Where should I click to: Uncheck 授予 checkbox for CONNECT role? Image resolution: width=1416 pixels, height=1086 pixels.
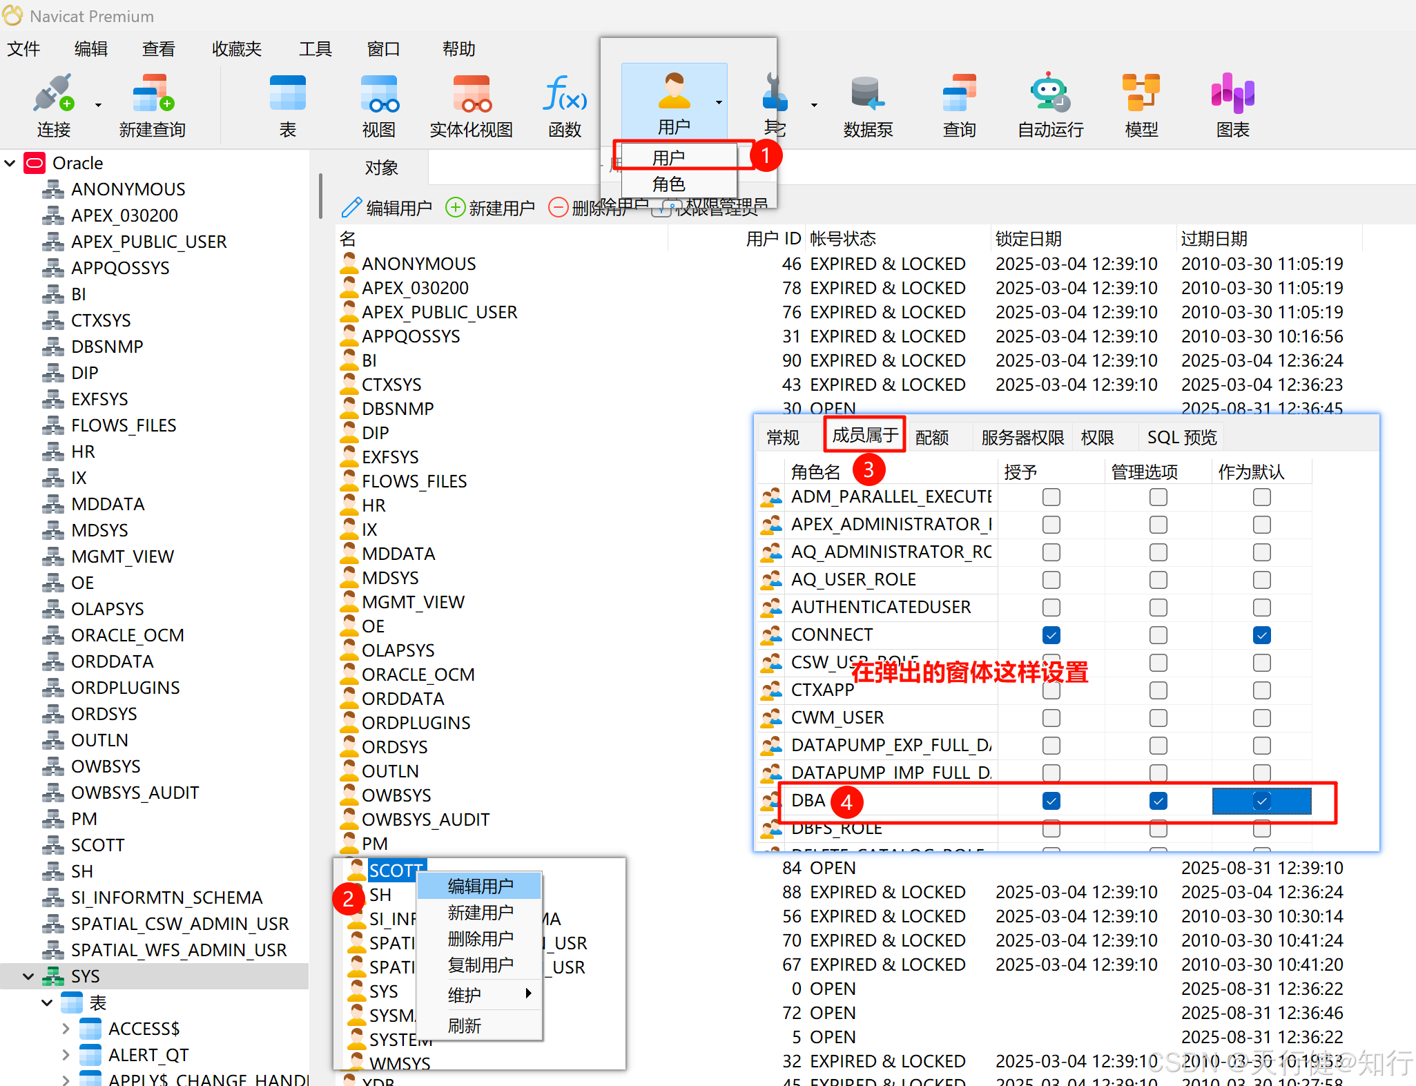[x=1051, y=634]
